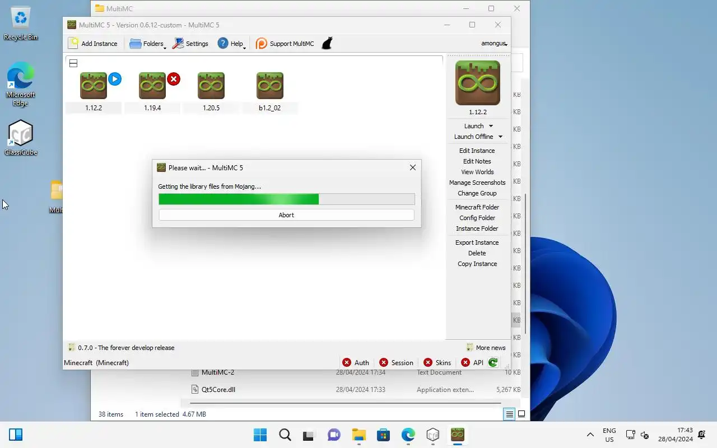Screen dimensions: 717x448
Task: Open taskbar Search
Action: (x=285, y=435)
